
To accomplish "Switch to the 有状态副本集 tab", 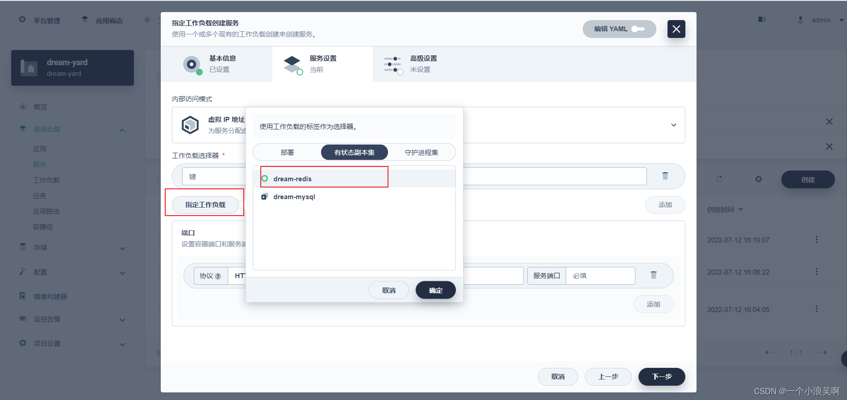I will tap(355, 152).
